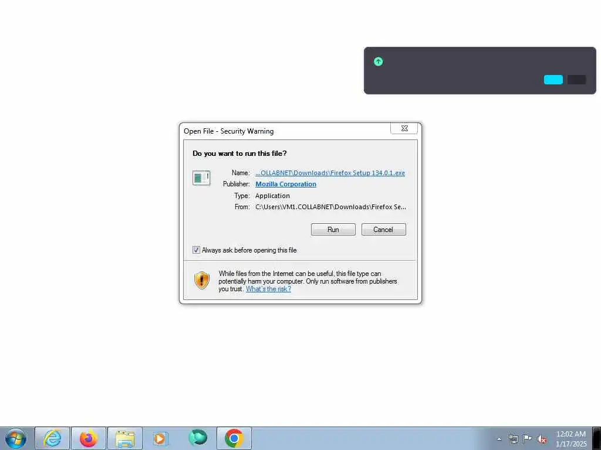Open Windows Media Player from taskbar
Screen dimensions: 601x450
click(x=161, y=438)
